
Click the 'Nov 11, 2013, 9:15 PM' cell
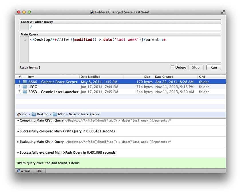point(174,87)
